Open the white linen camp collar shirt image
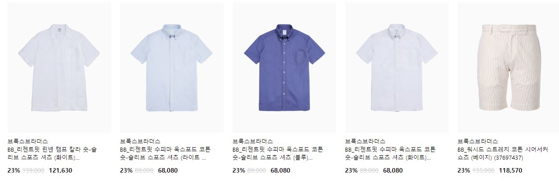 point(59,68)
